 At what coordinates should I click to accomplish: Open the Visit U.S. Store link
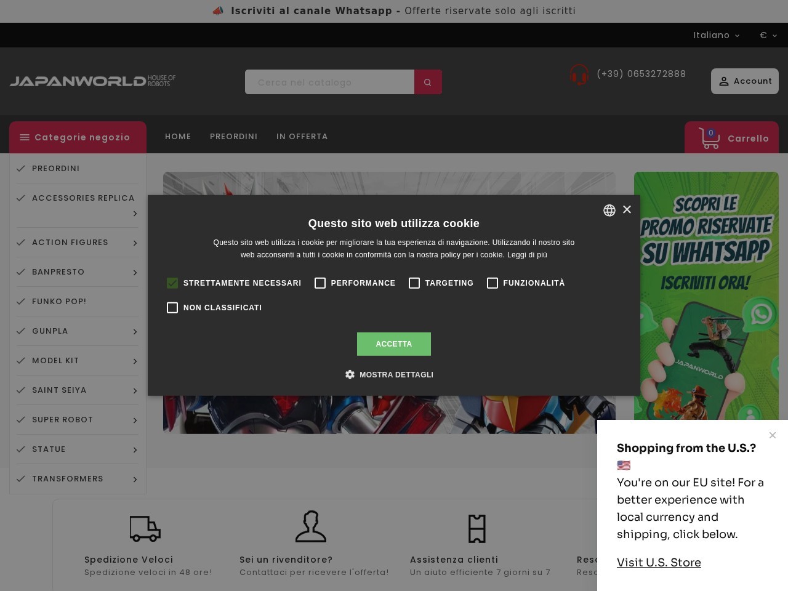click(x=659, y=562)
